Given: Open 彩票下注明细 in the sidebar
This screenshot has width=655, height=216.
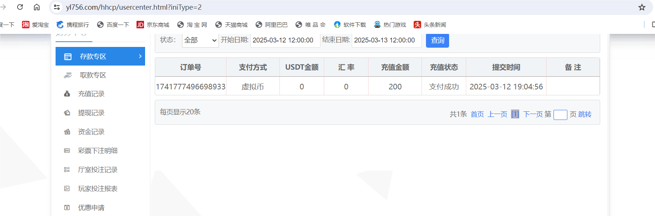Looking at the screenshot, I should (x=98, y=151).
